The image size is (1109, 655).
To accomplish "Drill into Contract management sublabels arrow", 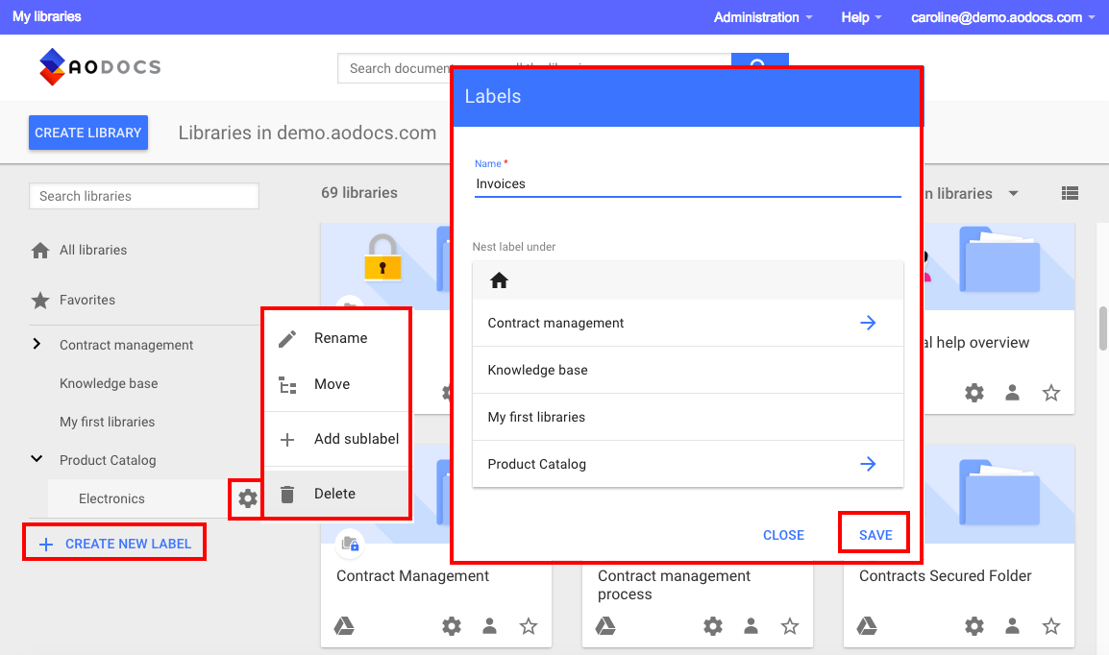I will point(868,323).
